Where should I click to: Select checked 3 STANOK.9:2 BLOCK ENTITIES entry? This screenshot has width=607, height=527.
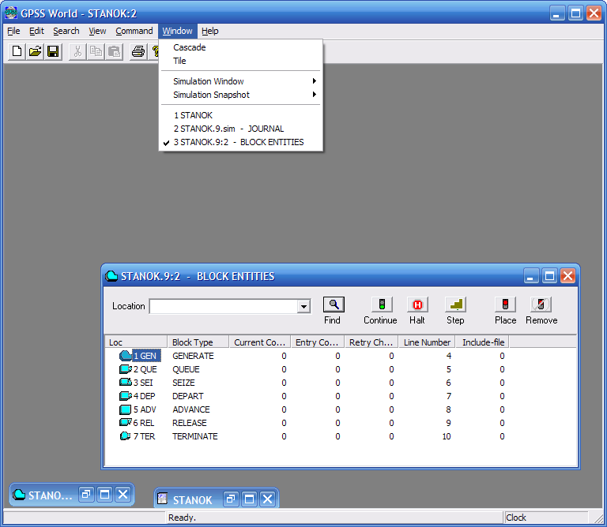(241, 142)
